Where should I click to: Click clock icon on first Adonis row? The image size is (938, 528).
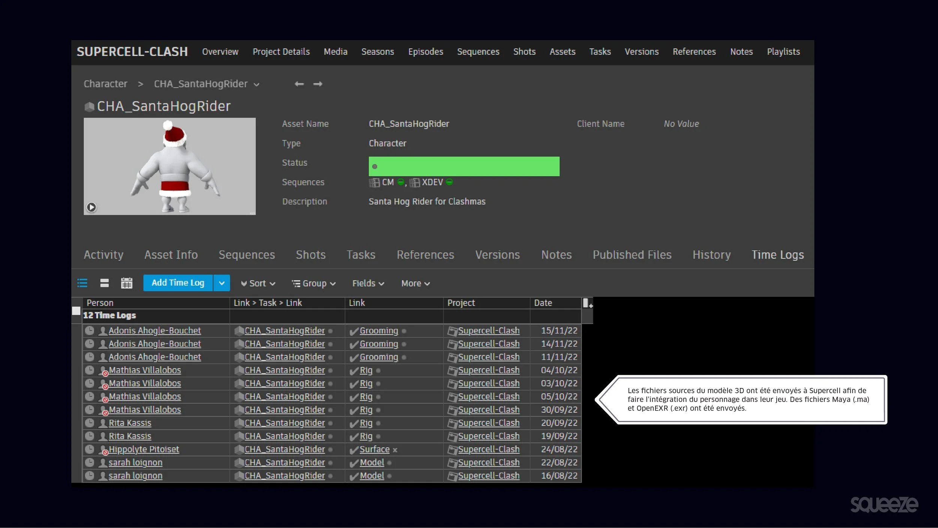89,331
